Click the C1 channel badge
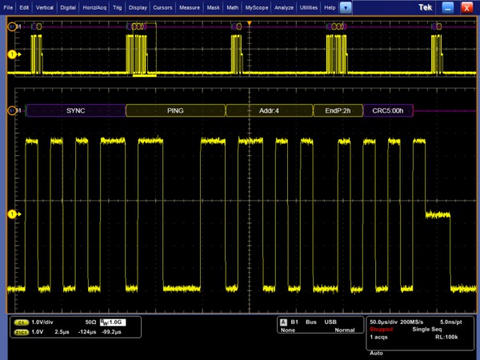This screenshot has height=360, width=480. (x=22, y=322)
